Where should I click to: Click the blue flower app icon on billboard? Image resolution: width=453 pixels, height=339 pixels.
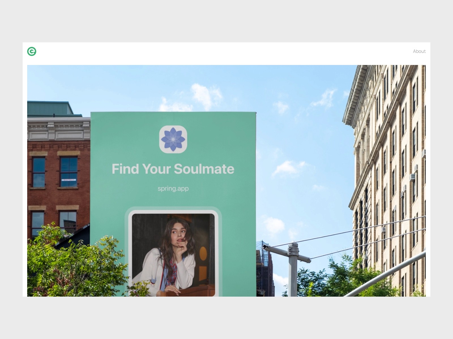coord(173,139)
